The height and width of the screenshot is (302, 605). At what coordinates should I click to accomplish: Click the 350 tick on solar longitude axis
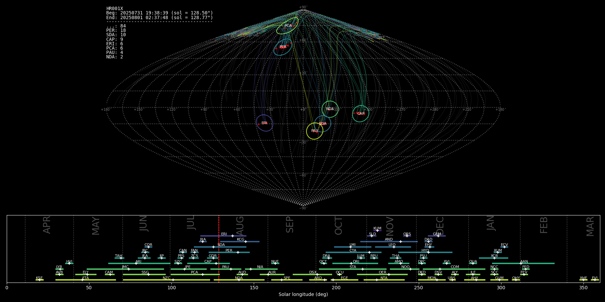583,287
